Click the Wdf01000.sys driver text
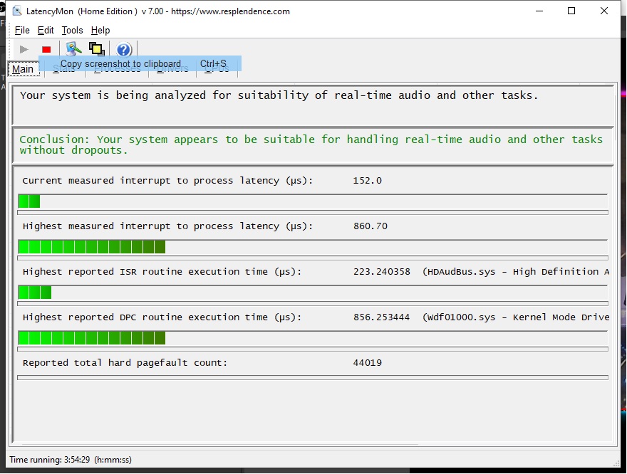Image resolution: width=627 pixels, height=474 pixels. [516, 317]
